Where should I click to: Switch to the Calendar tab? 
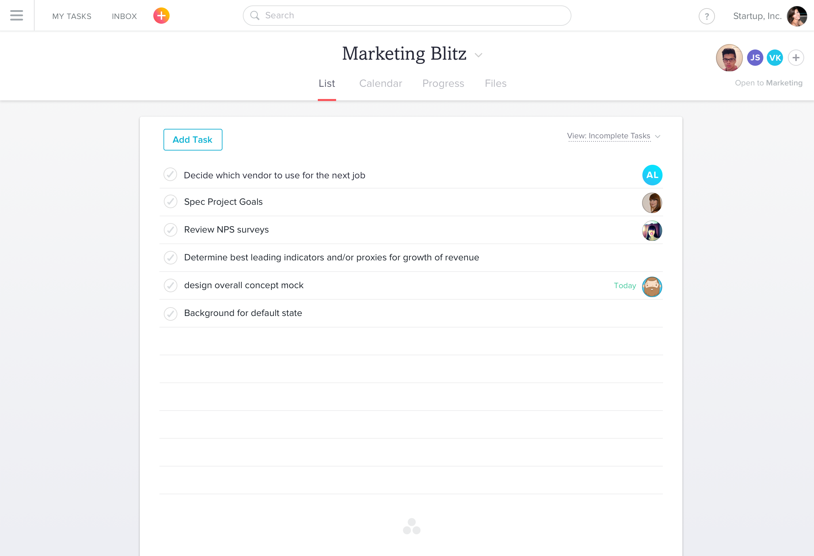pyautogui.click(x=381, y=83)
